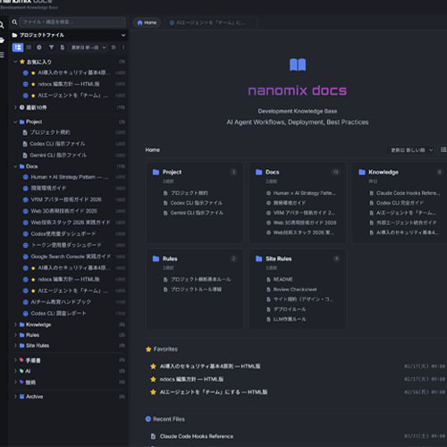Toggle the Home page layout view icon

tap(443, 149)
